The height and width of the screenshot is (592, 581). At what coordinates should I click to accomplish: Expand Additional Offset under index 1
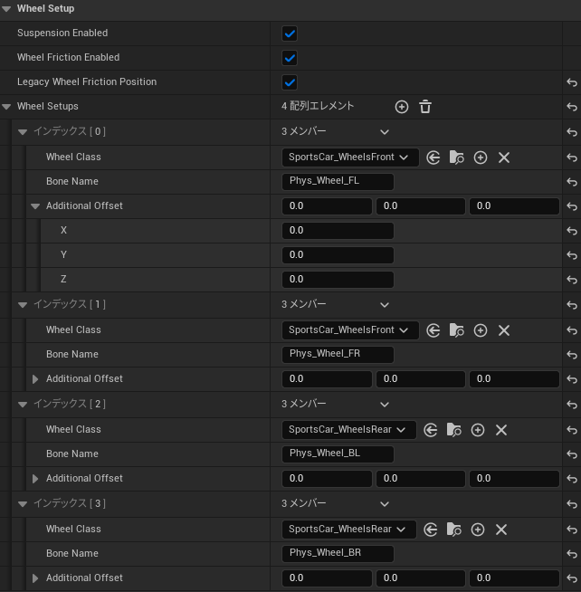tap(36, 379)
